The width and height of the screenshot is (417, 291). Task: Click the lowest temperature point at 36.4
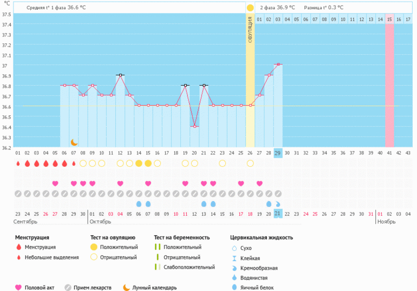pos(194,126)
